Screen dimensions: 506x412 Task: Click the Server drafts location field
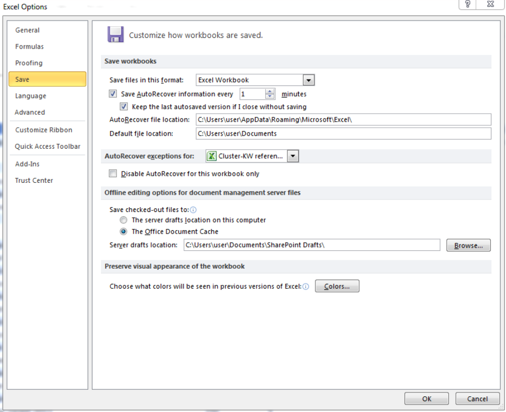312,245
